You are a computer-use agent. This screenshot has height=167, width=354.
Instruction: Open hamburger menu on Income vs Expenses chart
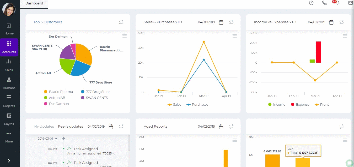point(345,36)
